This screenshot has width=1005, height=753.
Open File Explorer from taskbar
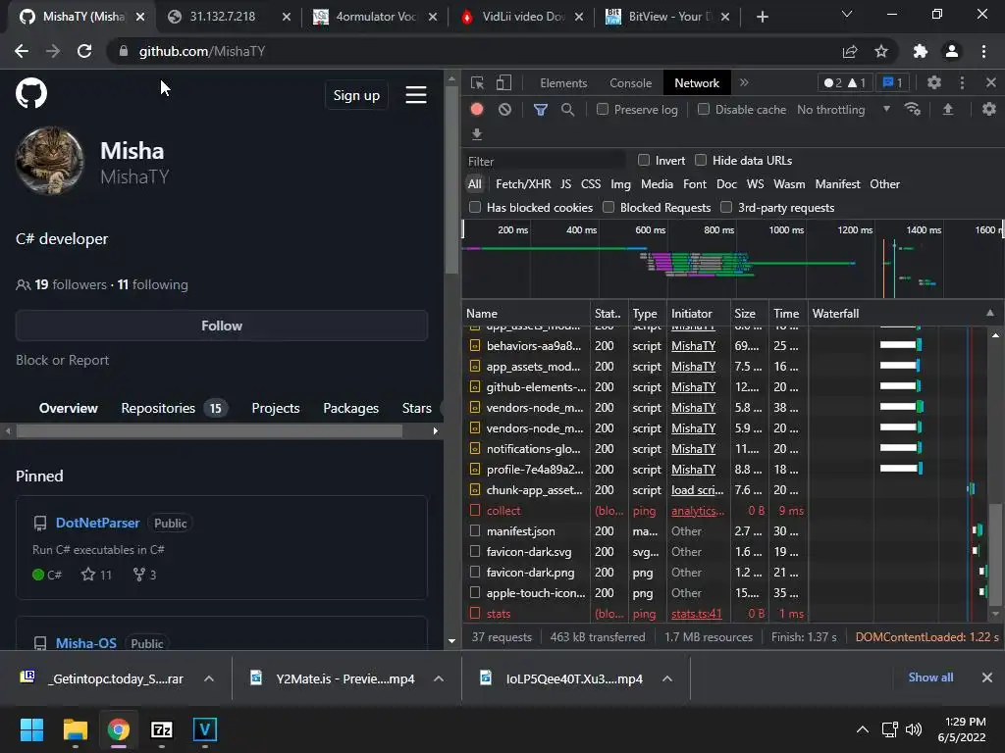point(75,729)
